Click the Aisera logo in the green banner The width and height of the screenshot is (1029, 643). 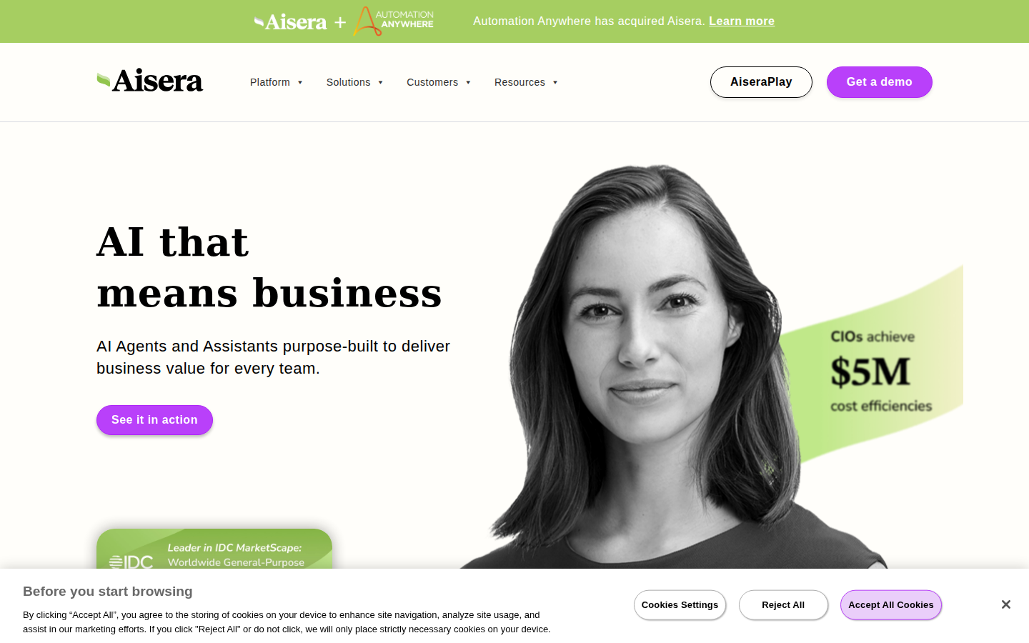click(x=291, y=22)
